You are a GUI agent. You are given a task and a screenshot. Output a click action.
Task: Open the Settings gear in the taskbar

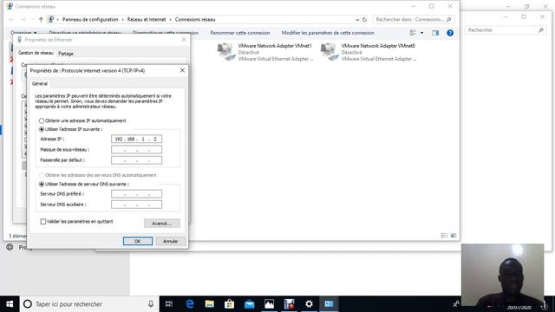(x=309, y=304)
